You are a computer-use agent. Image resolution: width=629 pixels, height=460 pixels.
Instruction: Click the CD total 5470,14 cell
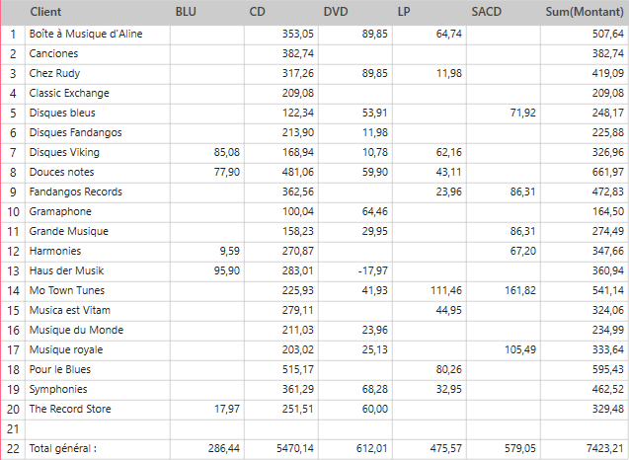293,449
